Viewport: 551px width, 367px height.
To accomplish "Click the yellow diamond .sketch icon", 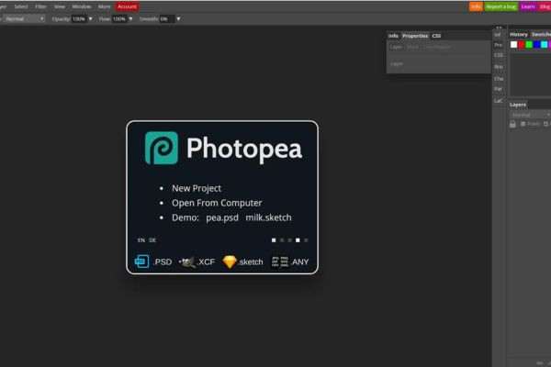I will point(230,261).
